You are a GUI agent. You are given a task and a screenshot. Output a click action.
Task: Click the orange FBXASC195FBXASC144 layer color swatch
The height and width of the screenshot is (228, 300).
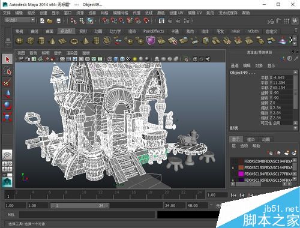coord(241,167)
